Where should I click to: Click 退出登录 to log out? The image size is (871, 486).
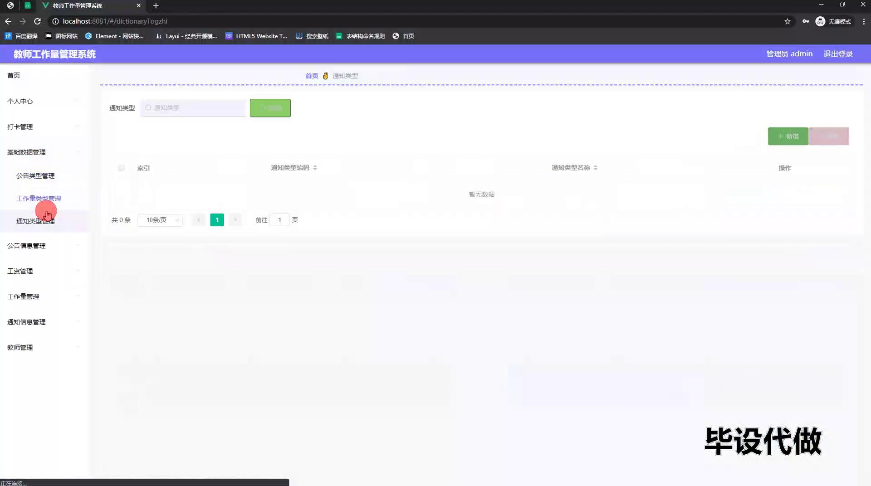point(838,53)
